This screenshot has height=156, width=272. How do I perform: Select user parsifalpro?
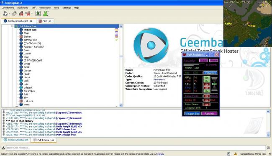[29, 91]
